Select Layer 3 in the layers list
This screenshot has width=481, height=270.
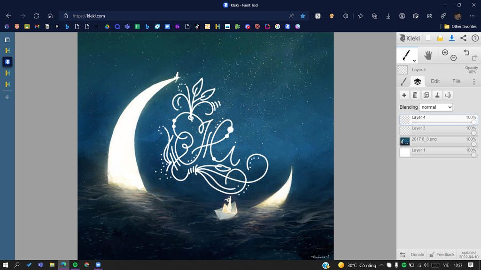(x=438, y=130)
